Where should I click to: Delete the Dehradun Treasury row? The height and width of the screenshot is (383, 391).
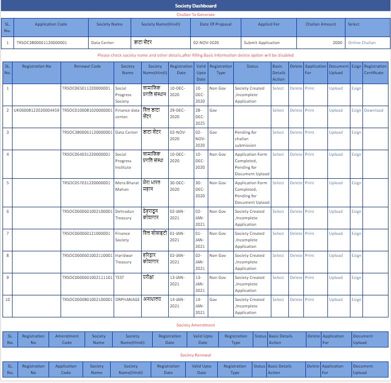(x=296, y=211)
